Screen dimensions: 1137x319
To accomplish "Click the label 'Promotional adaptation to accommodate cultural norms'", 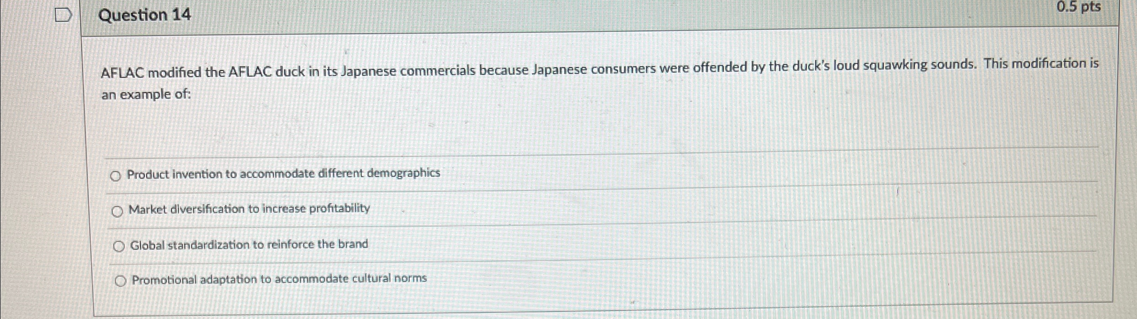I will pos(279,279).
